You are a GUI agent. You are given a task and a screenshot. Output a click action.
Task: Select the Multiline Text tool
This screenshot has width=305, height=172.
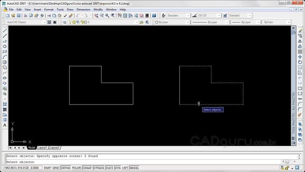pos(5,125)
